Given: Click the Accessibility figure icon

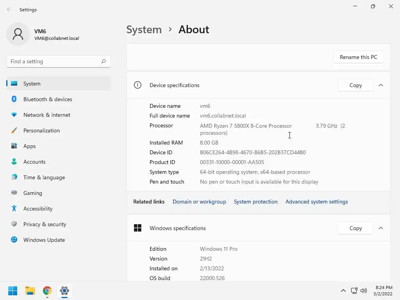Looking at the screenshot, I should (14, 209).
